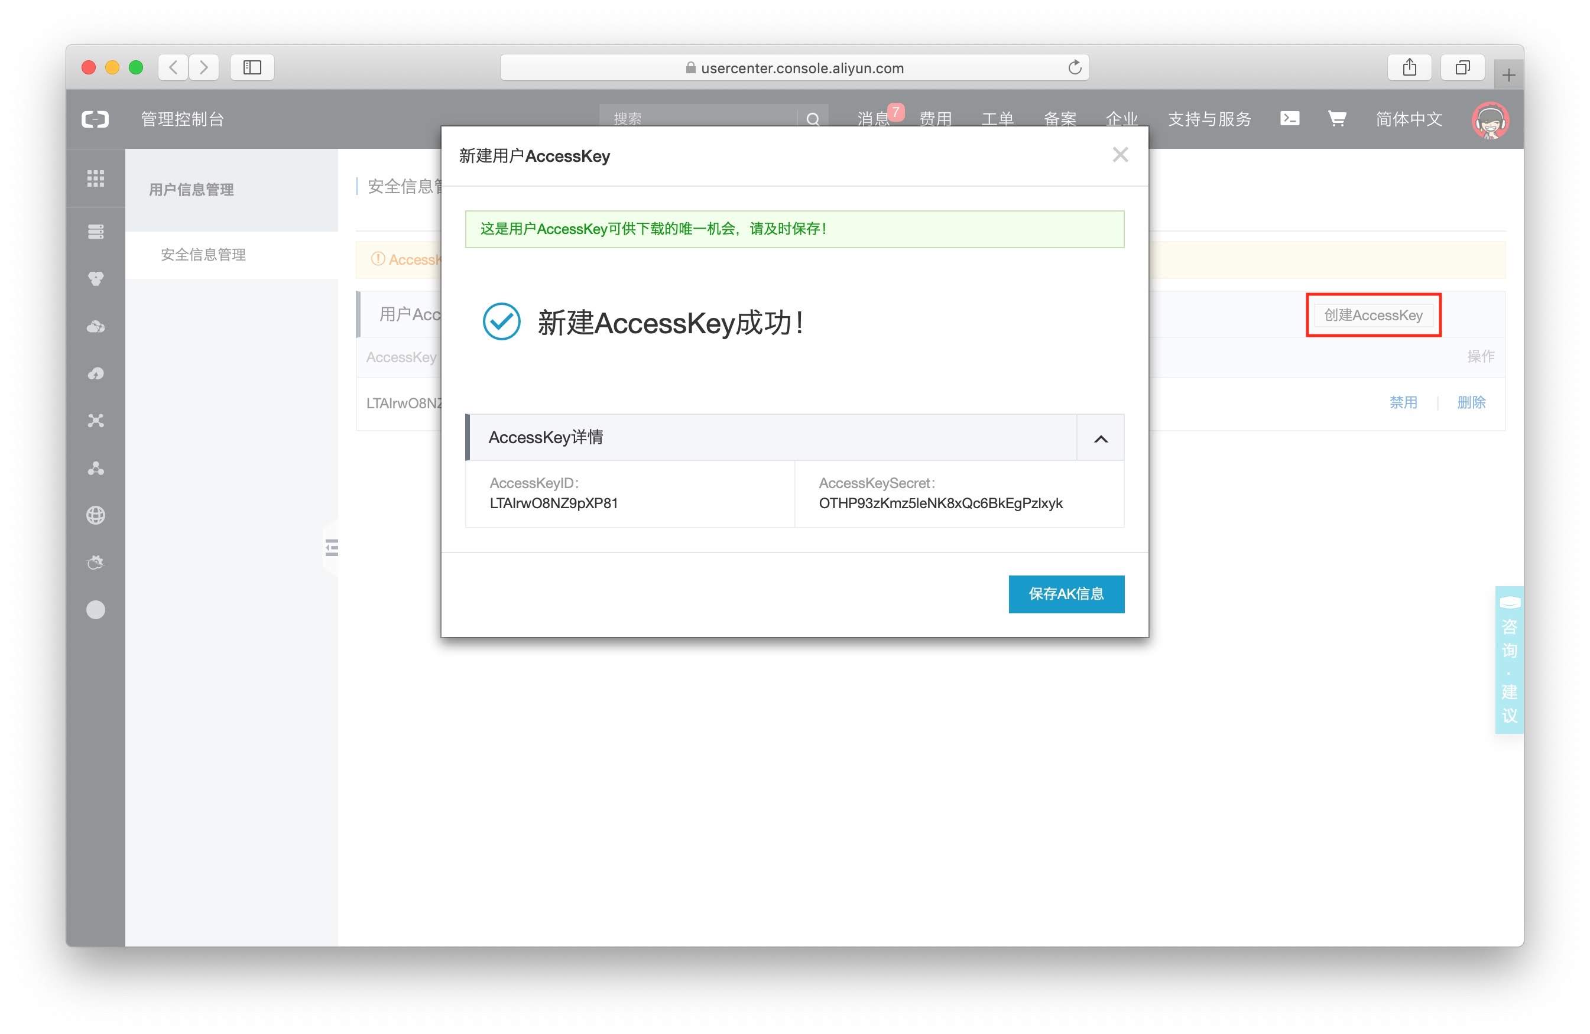Collapse the left navigation panel handle
The image size is (1590, 1034).
tap(332, 548)
